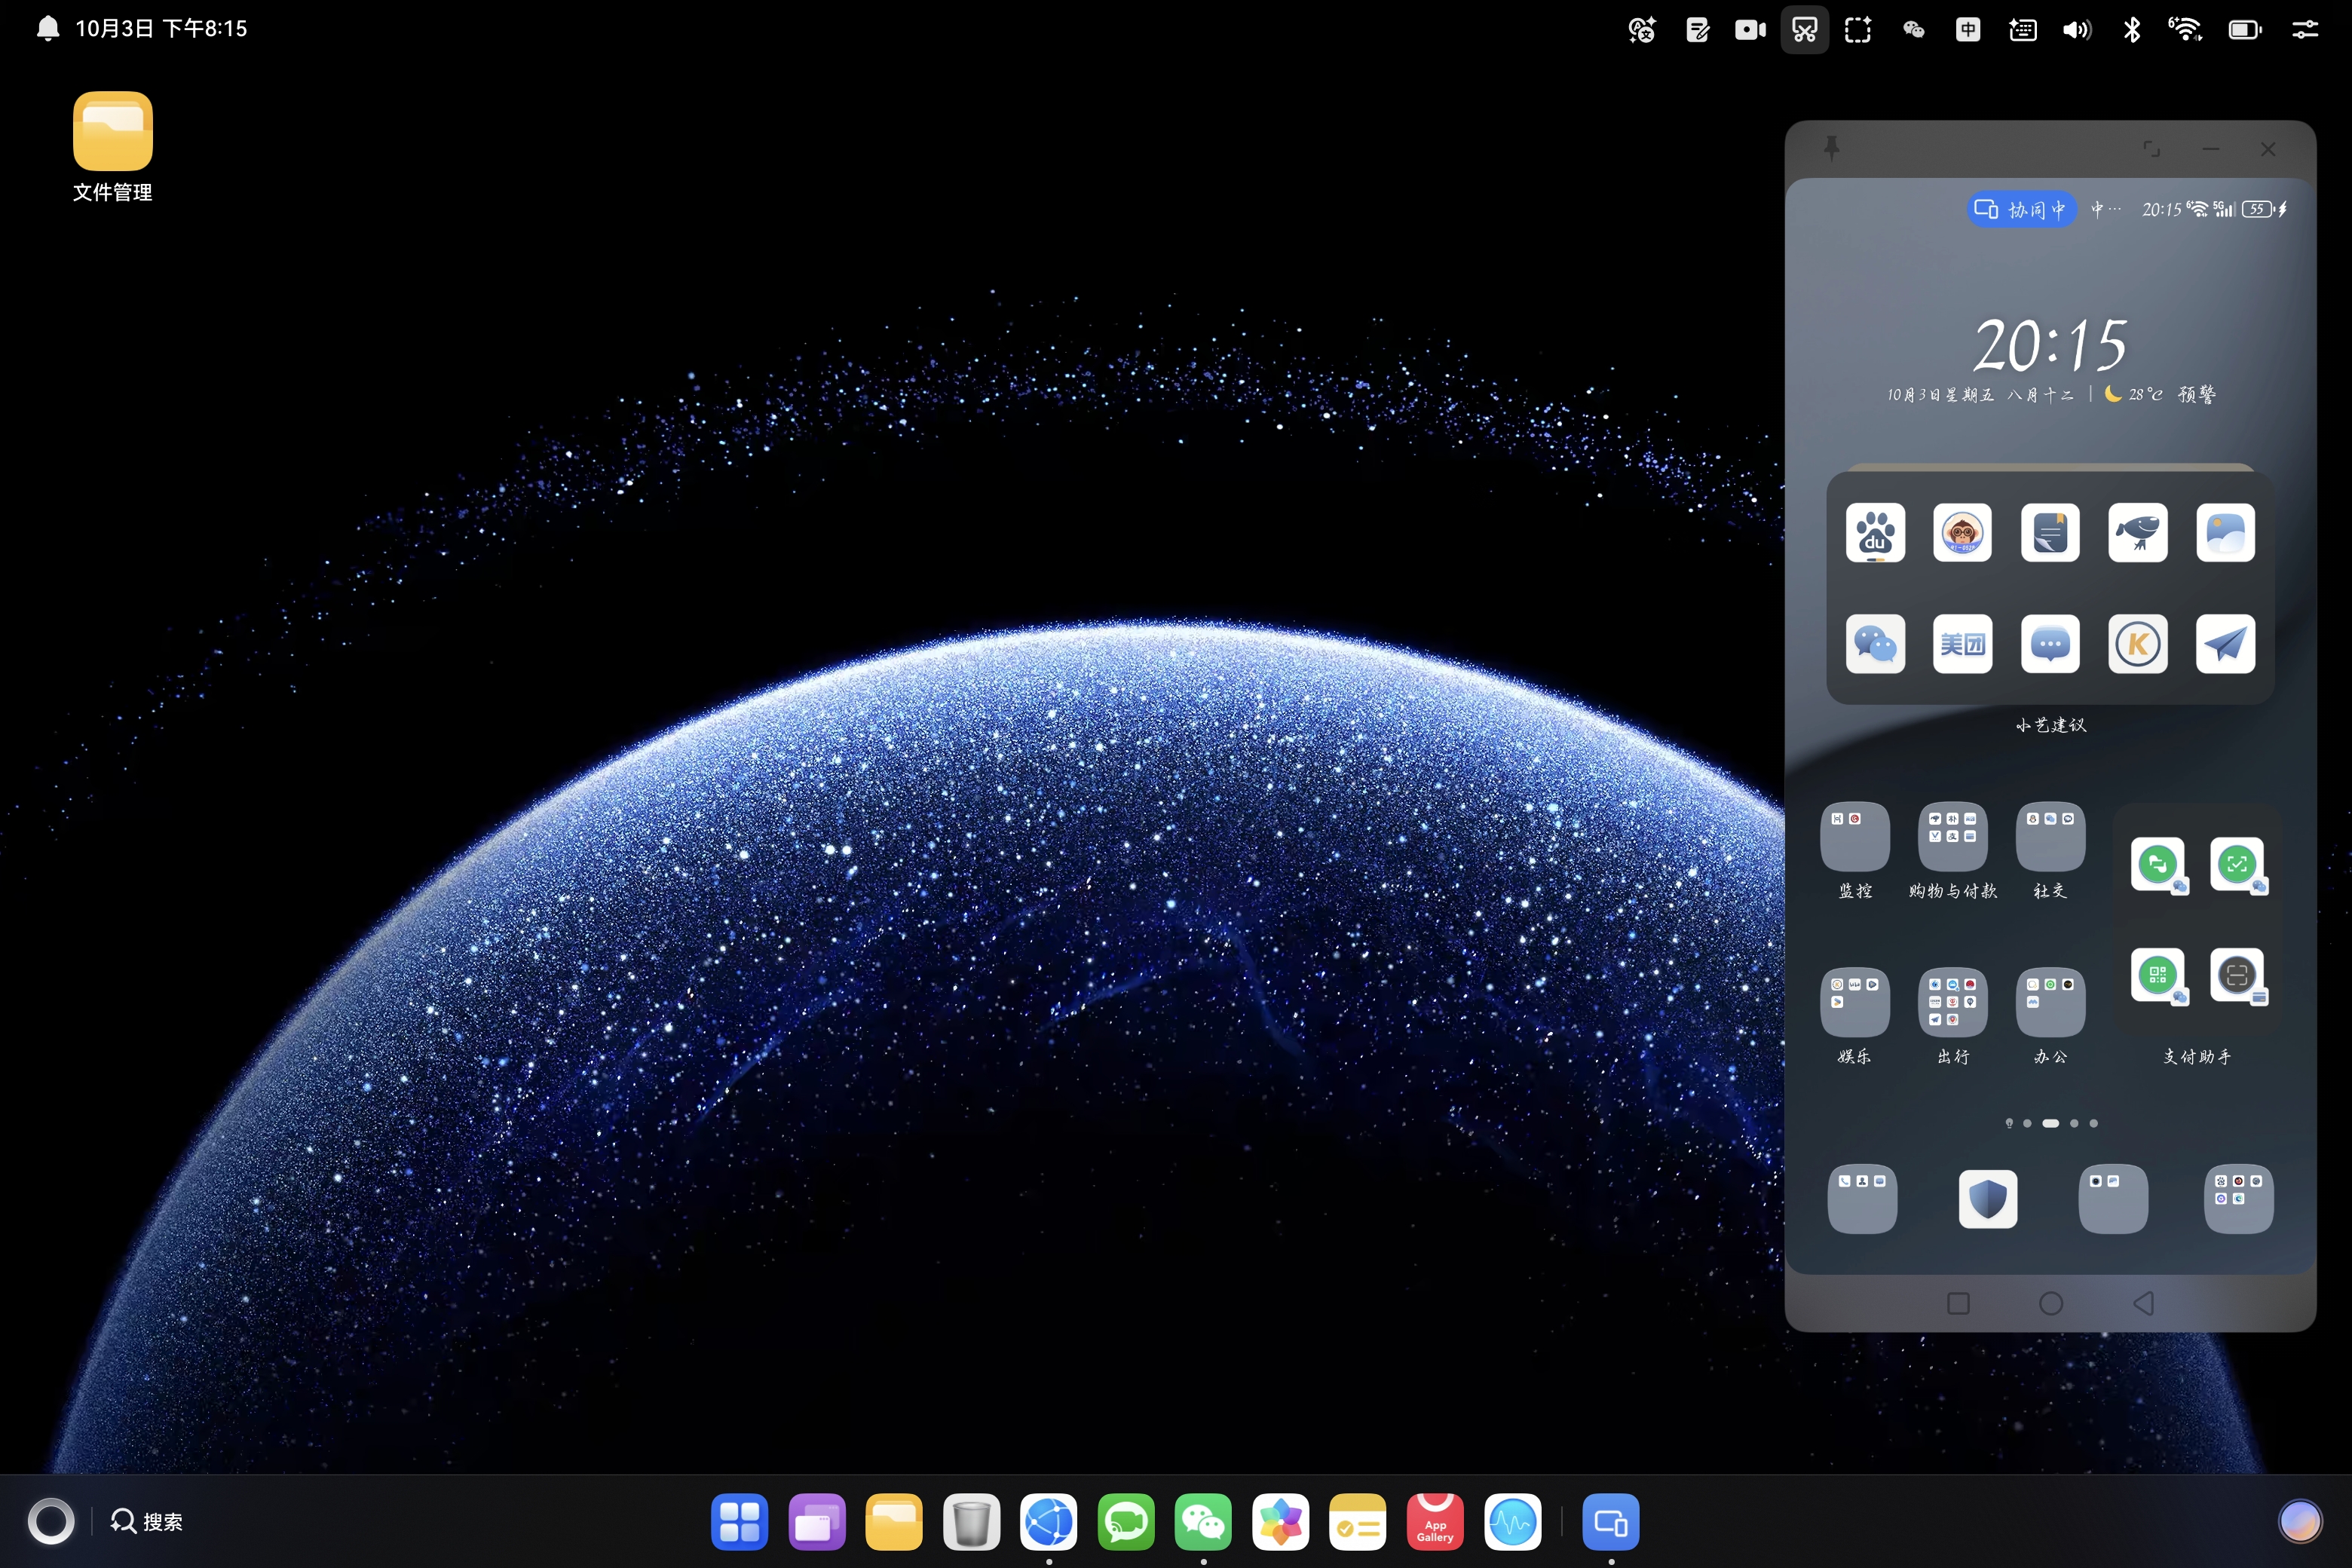Open the launcher grid in dock
Viewport: 2352px width, 1568px height.
point(739,1521)
